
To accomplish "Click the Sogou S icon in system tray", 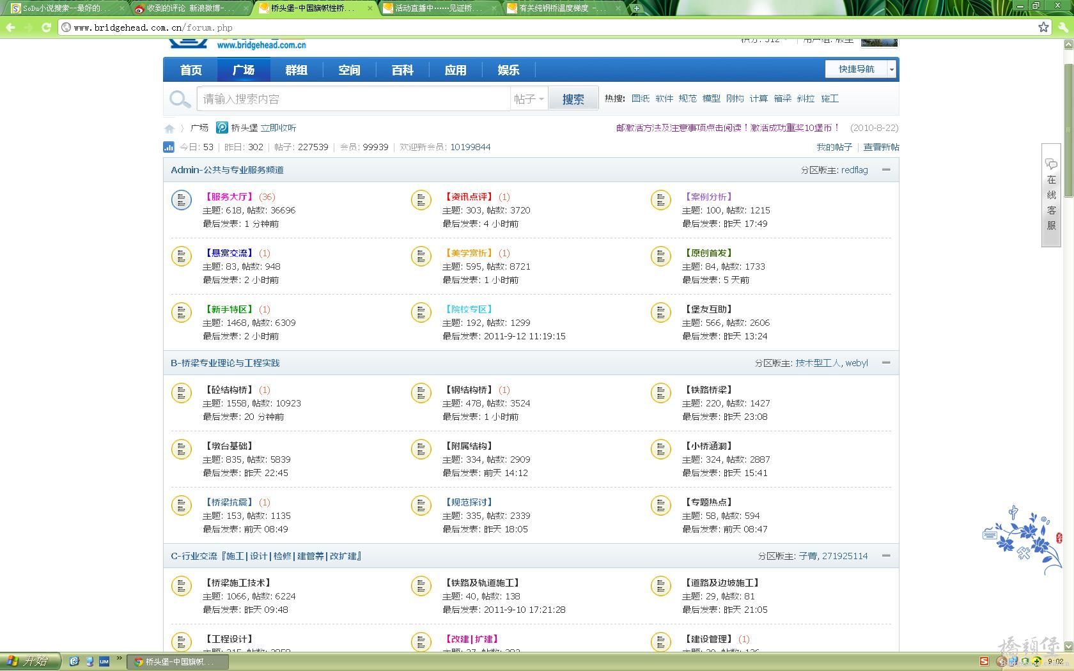I will coord(984,661).
